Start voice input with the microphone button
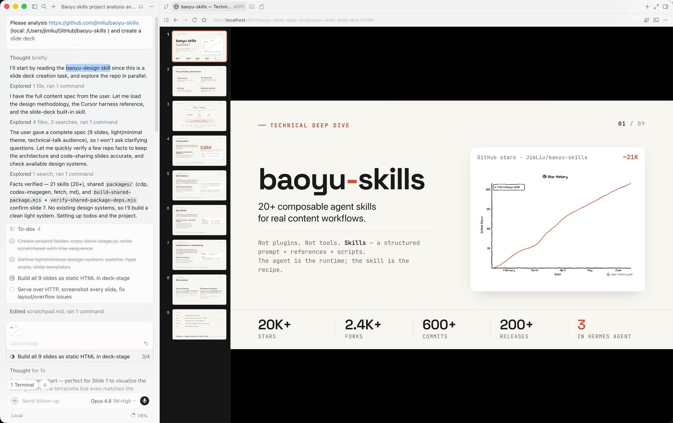This screenshot has height=423, width=673. pos(145,401)
